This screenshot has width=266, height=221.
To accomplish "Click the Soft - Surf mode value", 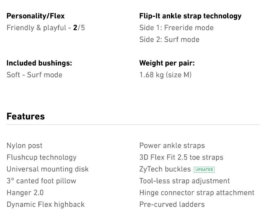I will pos(34,75).
